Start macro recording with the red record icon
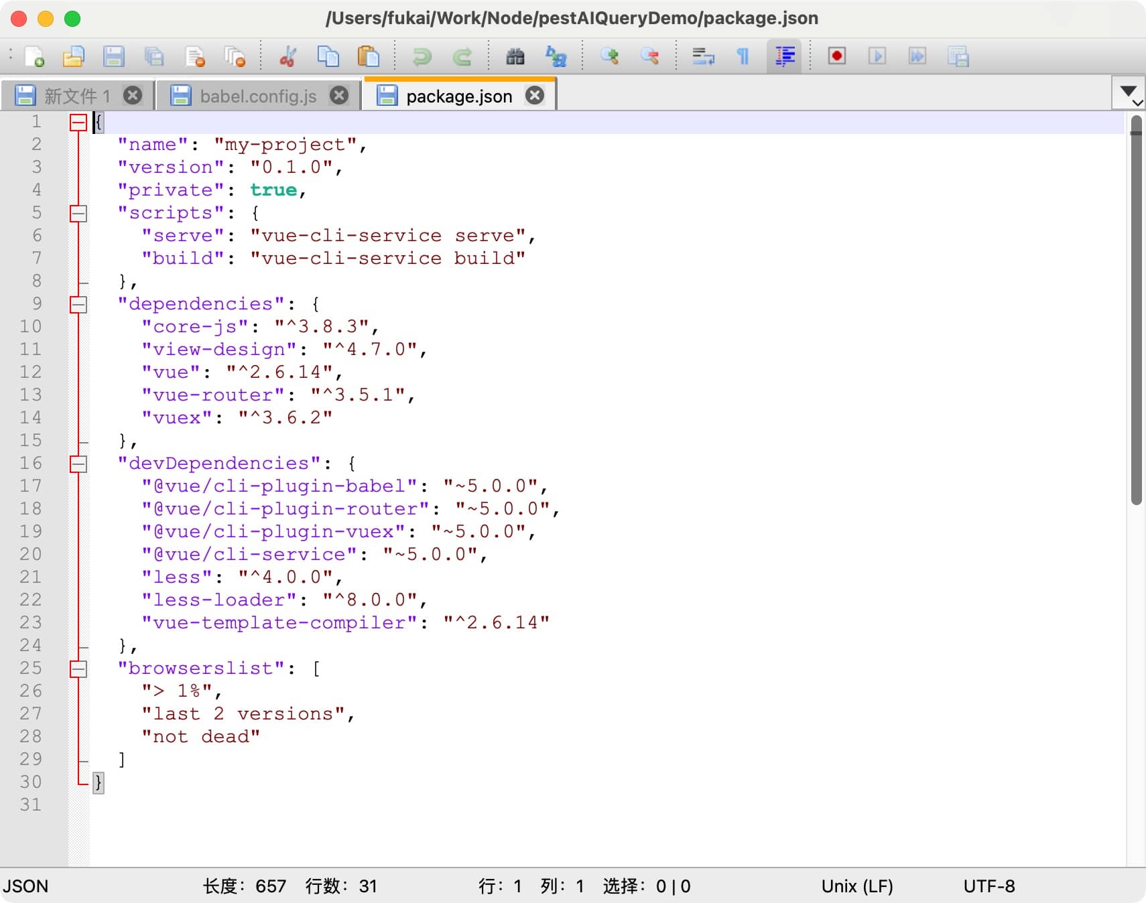This screenshot has height=903, width=1146. 837,56
